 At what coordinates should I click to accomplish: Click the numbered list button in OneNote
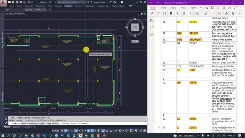(205, 13)
